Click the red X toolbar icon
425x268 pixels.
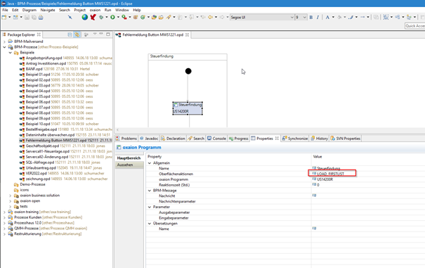[x=93, y=17]
